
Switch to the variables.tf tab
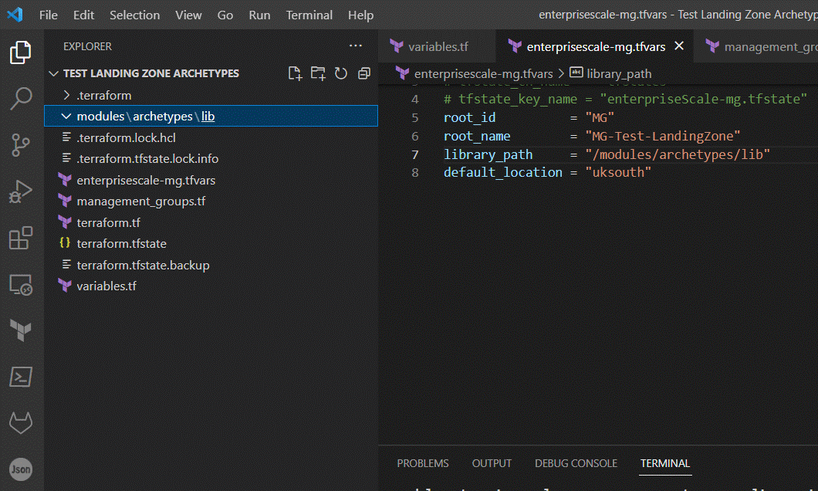click(x=437, y=46)
